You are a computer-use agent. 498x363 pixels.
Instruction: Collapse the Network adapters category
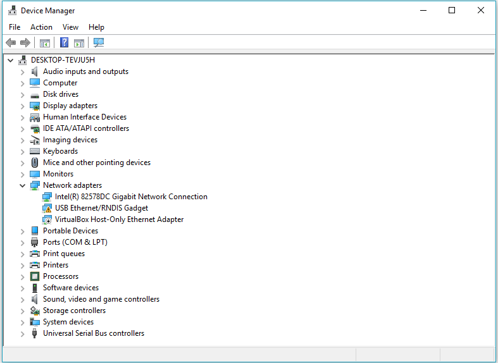tap(23, 185)
